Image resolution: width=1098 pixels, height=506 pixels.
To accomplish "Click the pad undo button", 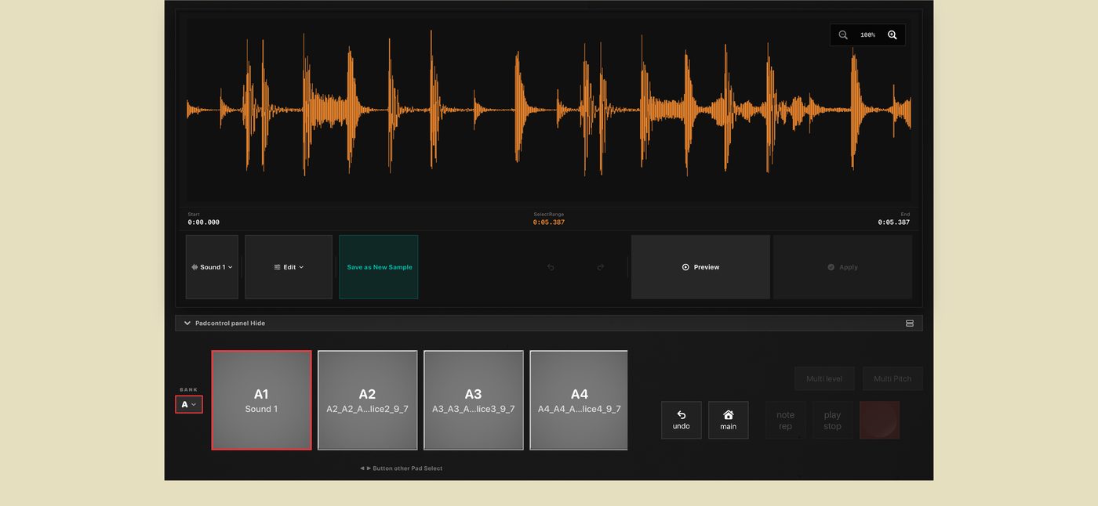I will pyautogui.click(x=682, y=420).
